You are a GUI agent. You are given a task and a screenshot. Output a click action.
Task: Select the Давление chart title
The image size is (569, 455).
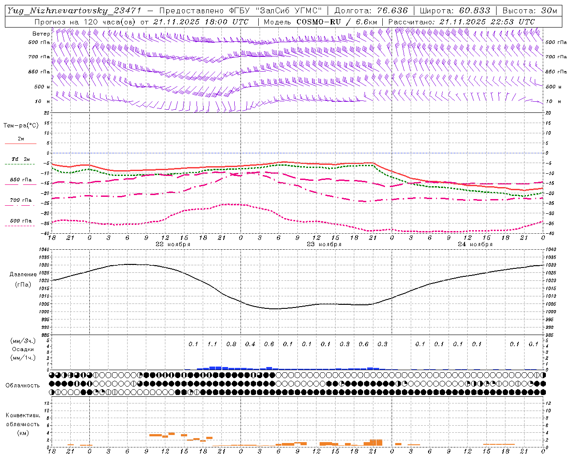coord(23,275)
